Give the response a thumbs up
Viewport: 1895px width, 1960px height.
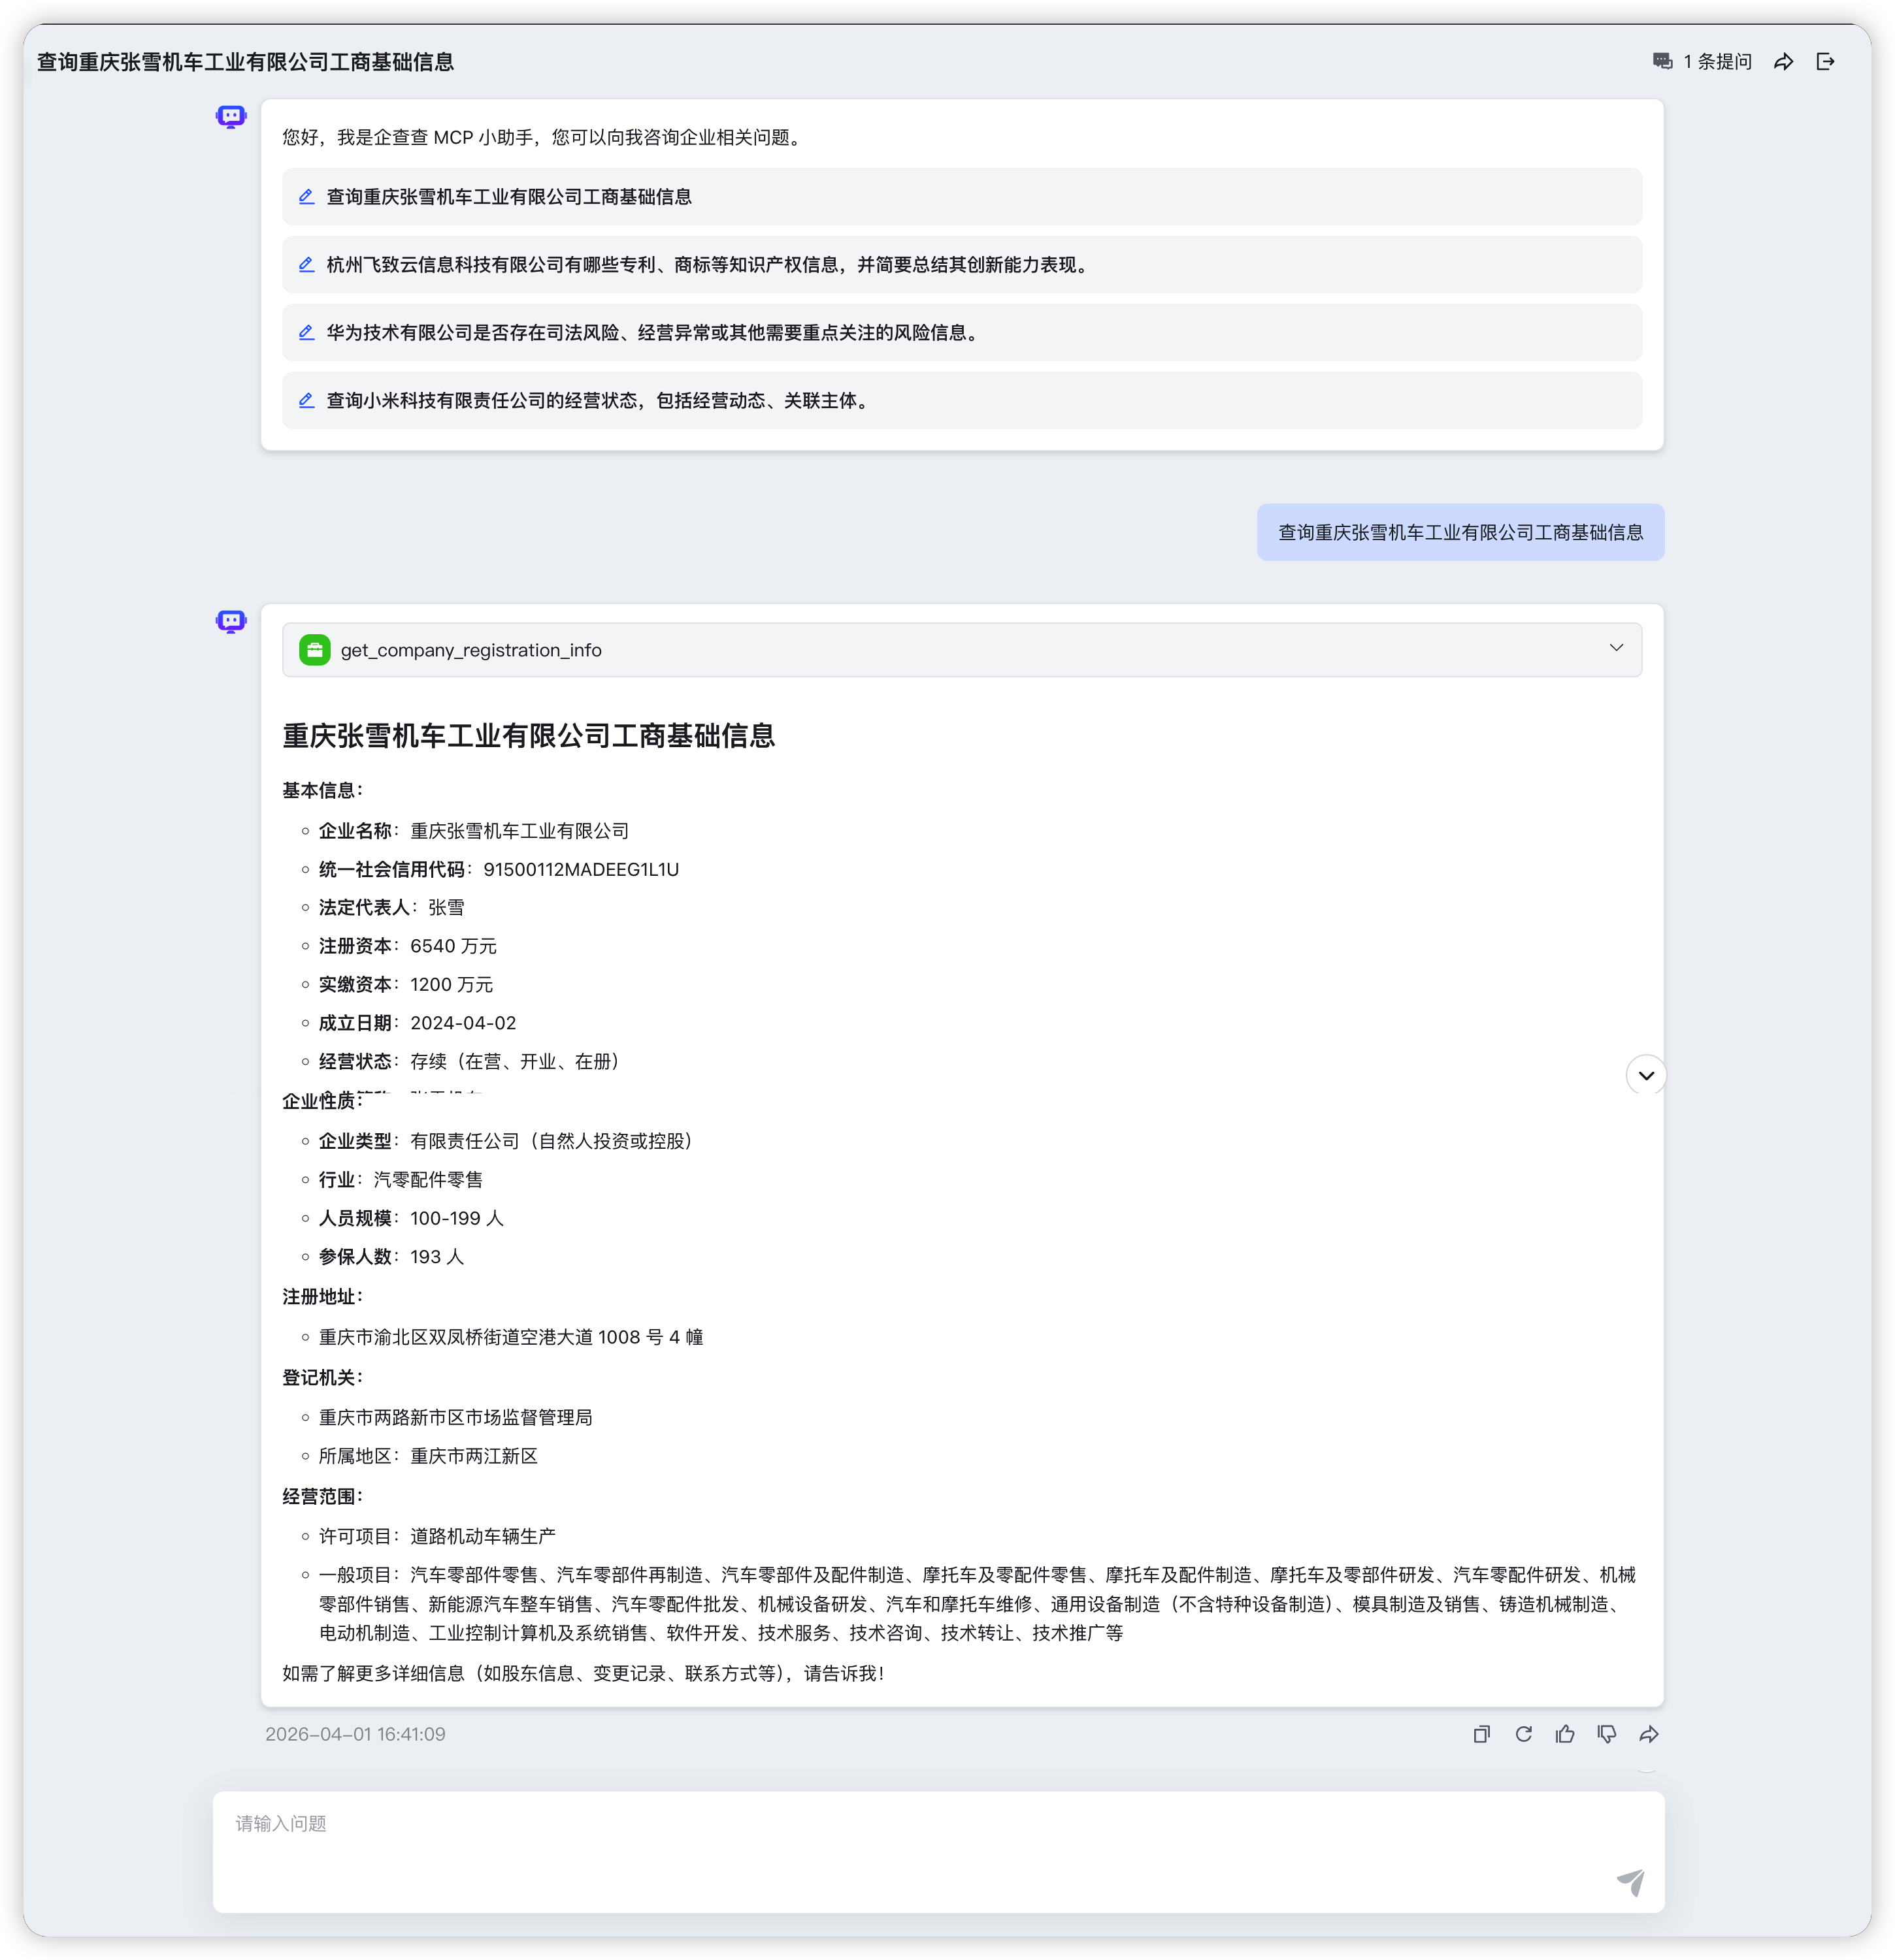coord(1565,1734)
